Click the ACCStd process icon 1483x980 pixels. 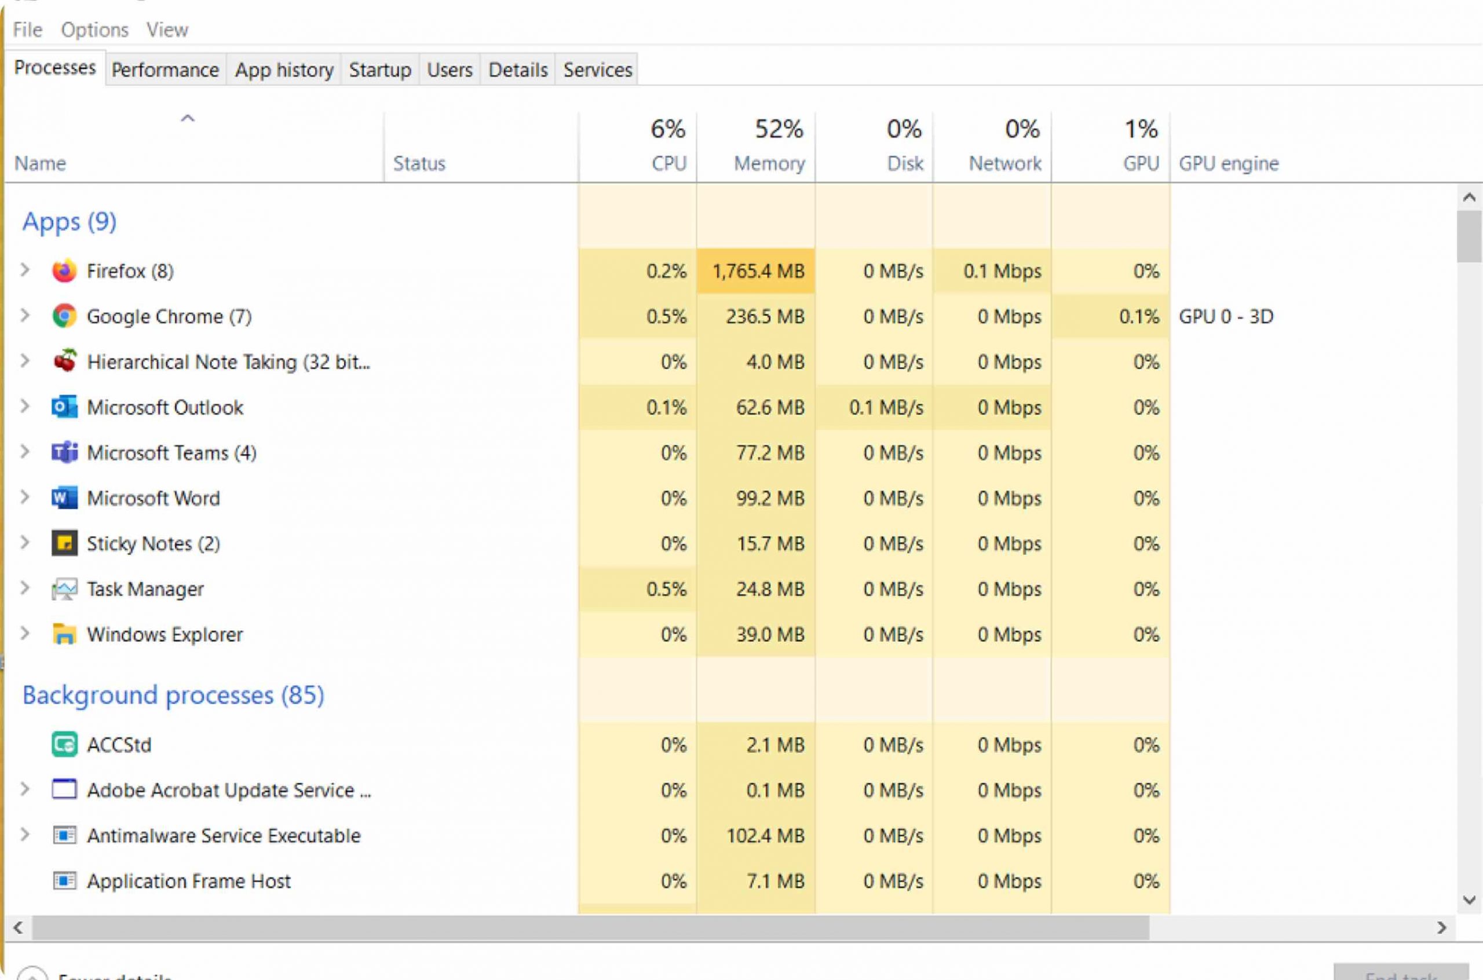click(x=64, y=744)
